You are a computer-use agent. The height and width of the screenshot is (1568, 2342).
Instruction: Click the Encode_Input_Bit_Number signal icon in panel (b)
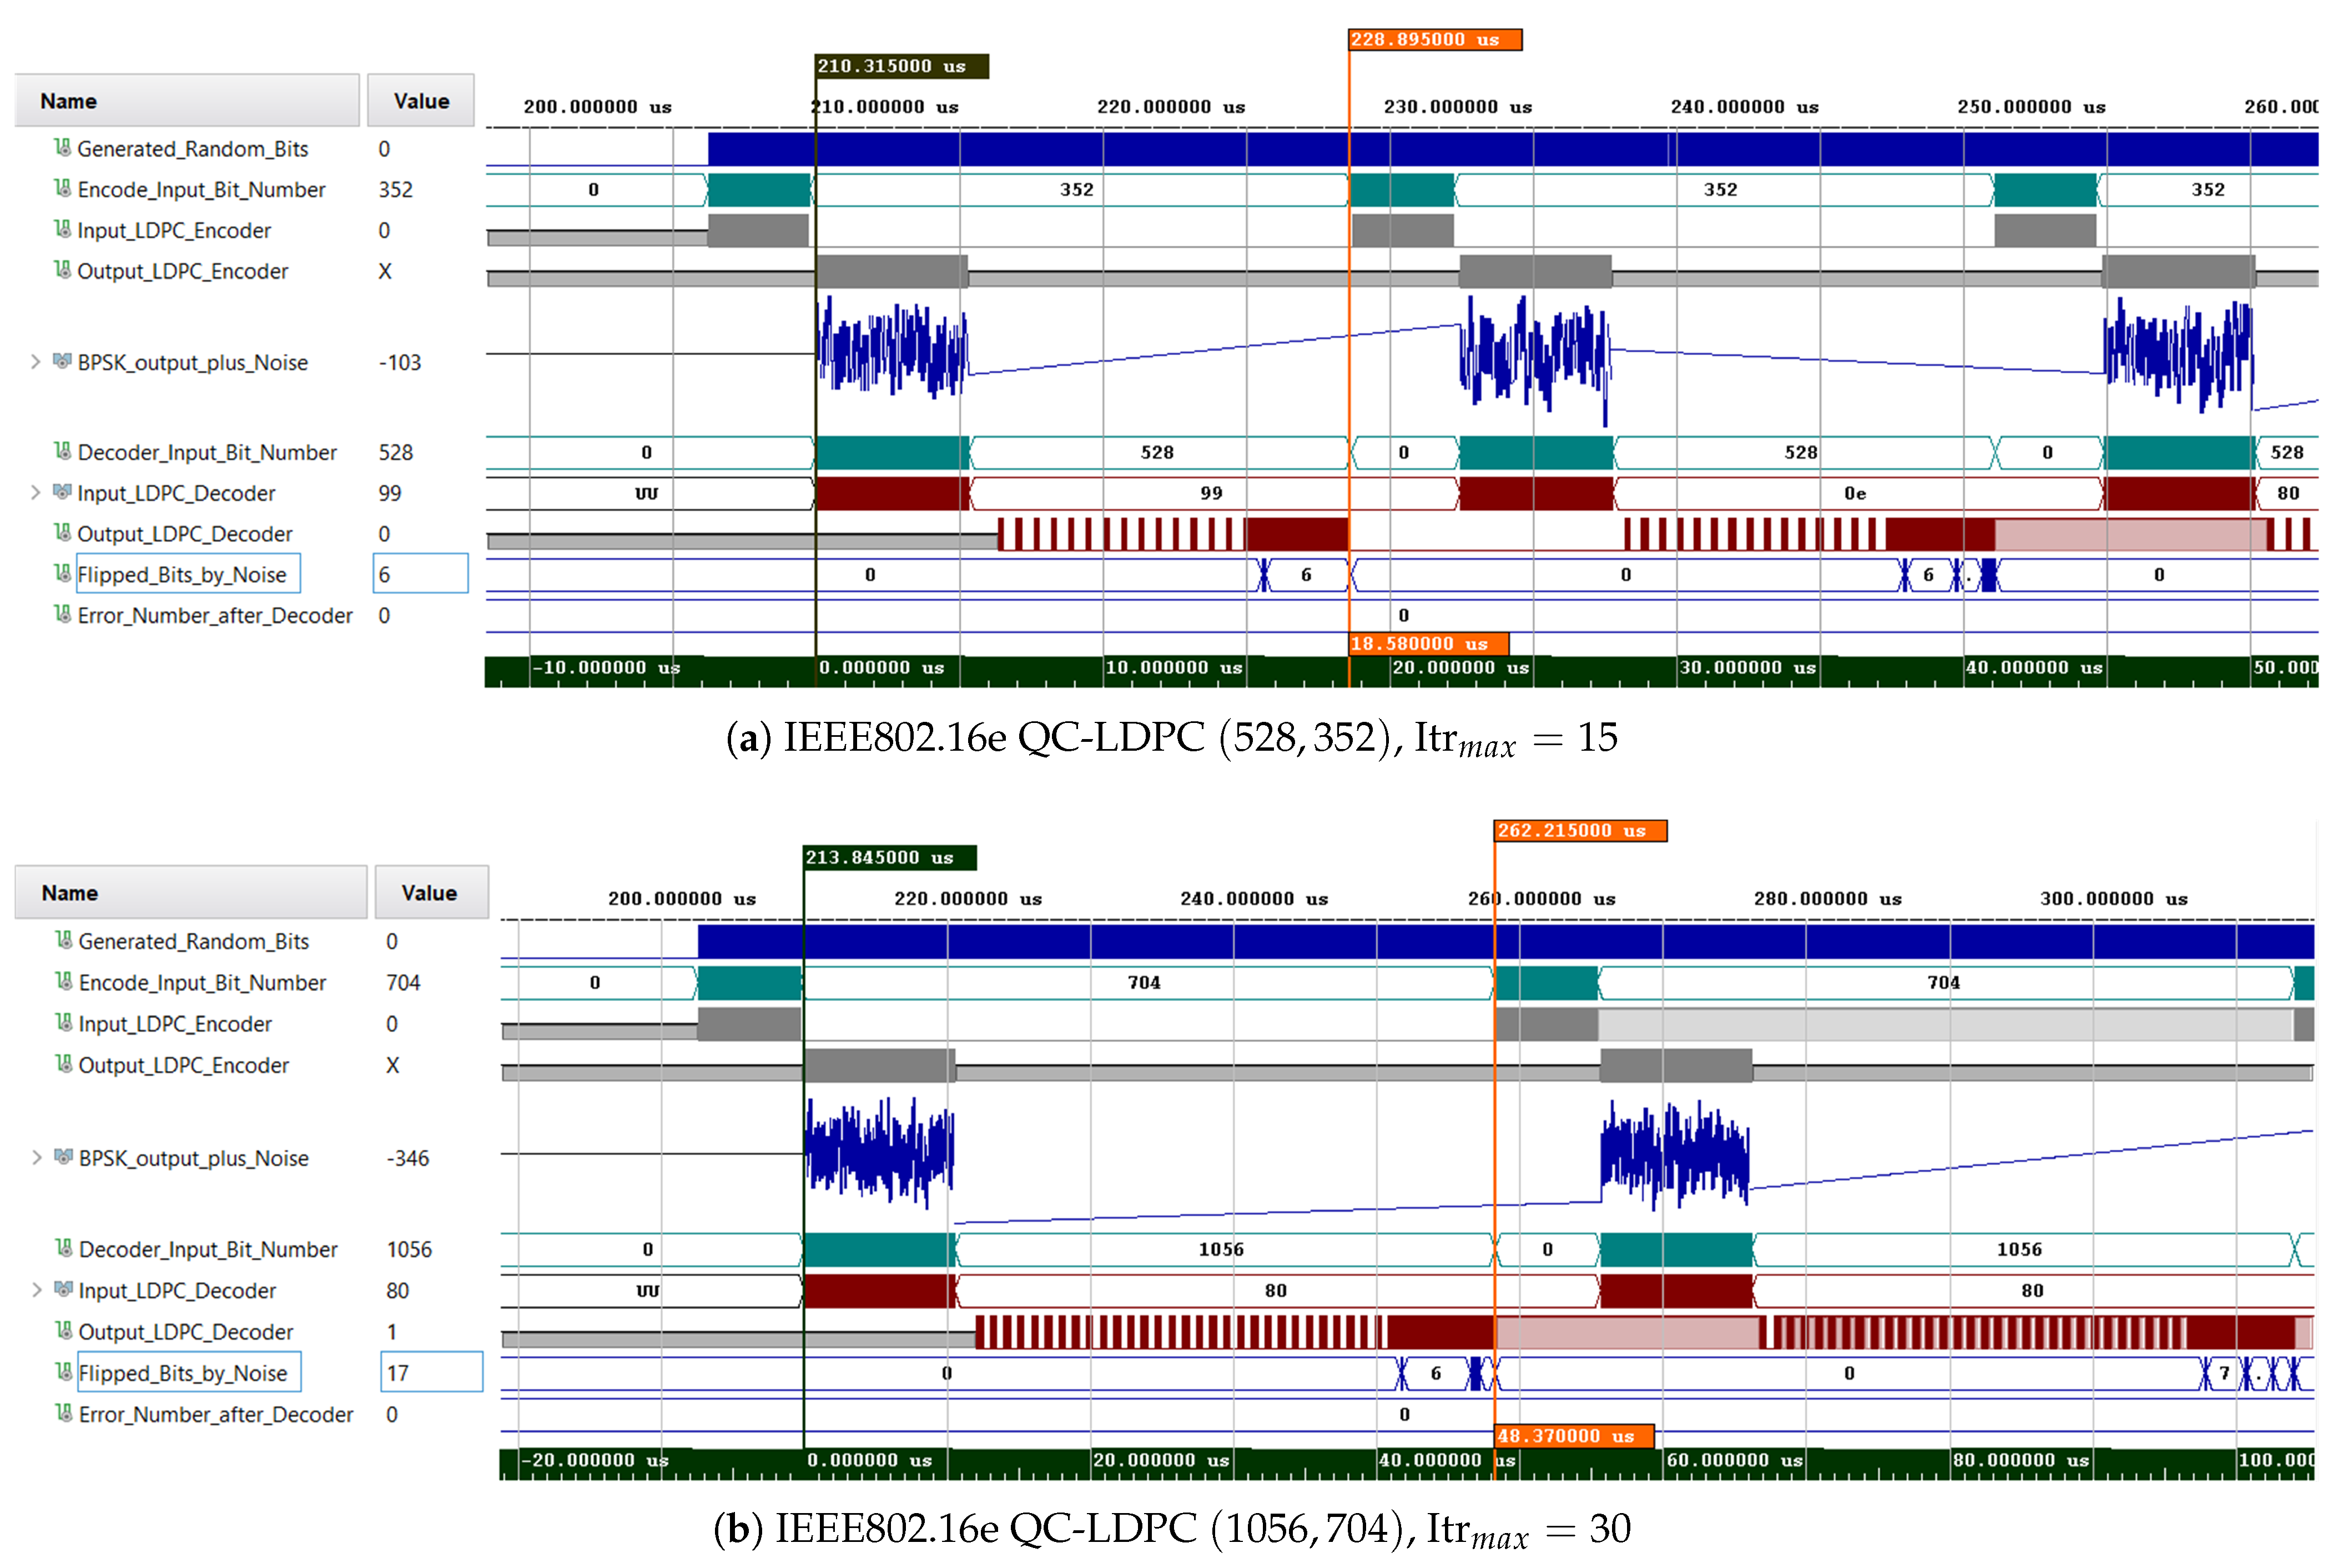[x=63, y=982]
